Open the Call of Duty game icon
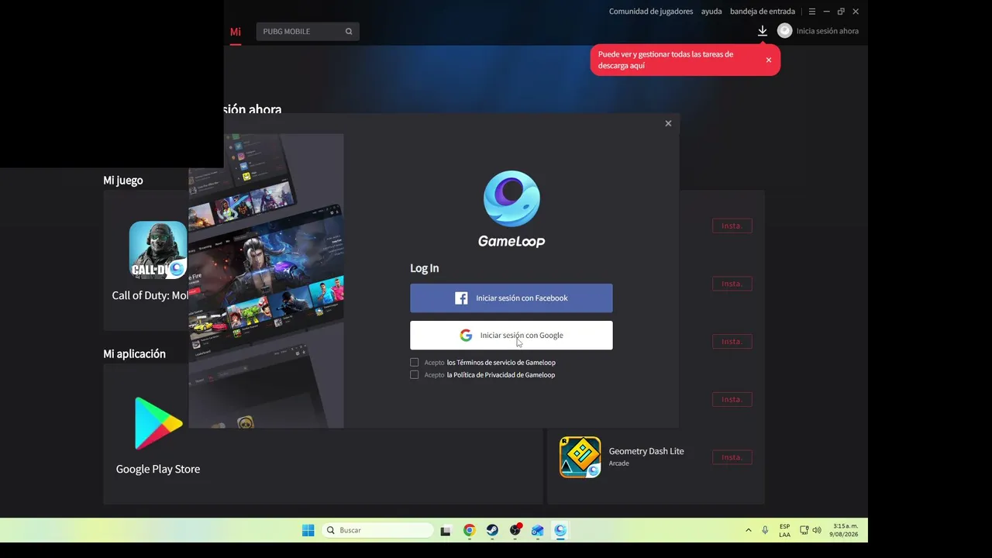 pyautogui.click(x=158, y=250)
